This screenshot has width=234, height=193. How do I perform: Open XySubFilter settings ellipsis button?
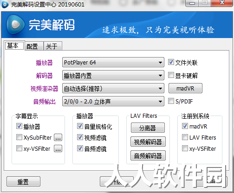point(58,137)
